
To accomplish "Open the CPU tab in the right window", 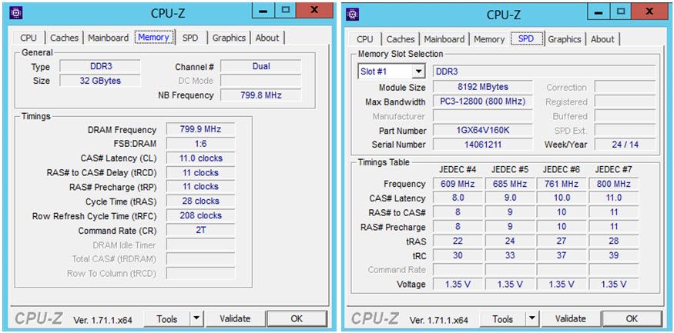I will tap(365, 39).
